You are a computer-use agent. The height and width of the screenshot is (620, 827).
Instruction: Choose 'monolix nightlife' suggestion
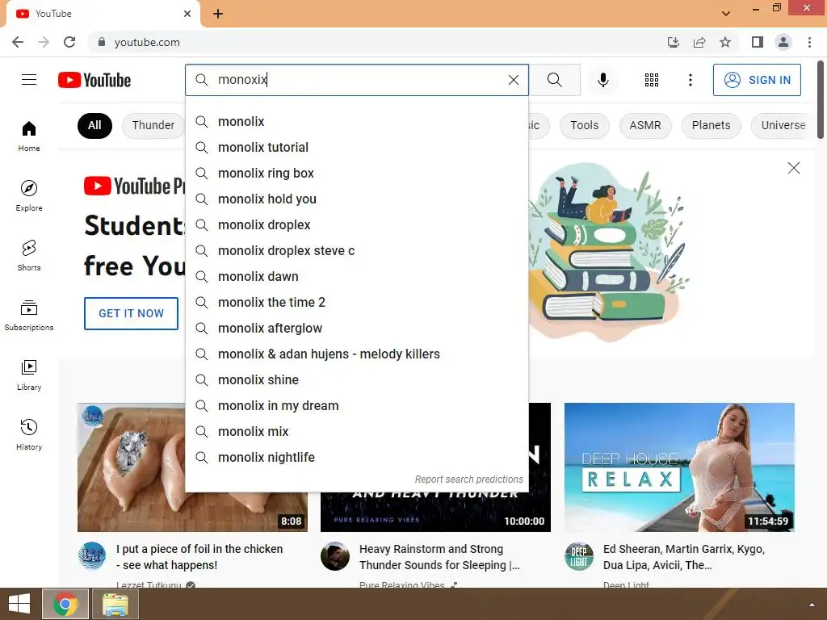(356, 457)
